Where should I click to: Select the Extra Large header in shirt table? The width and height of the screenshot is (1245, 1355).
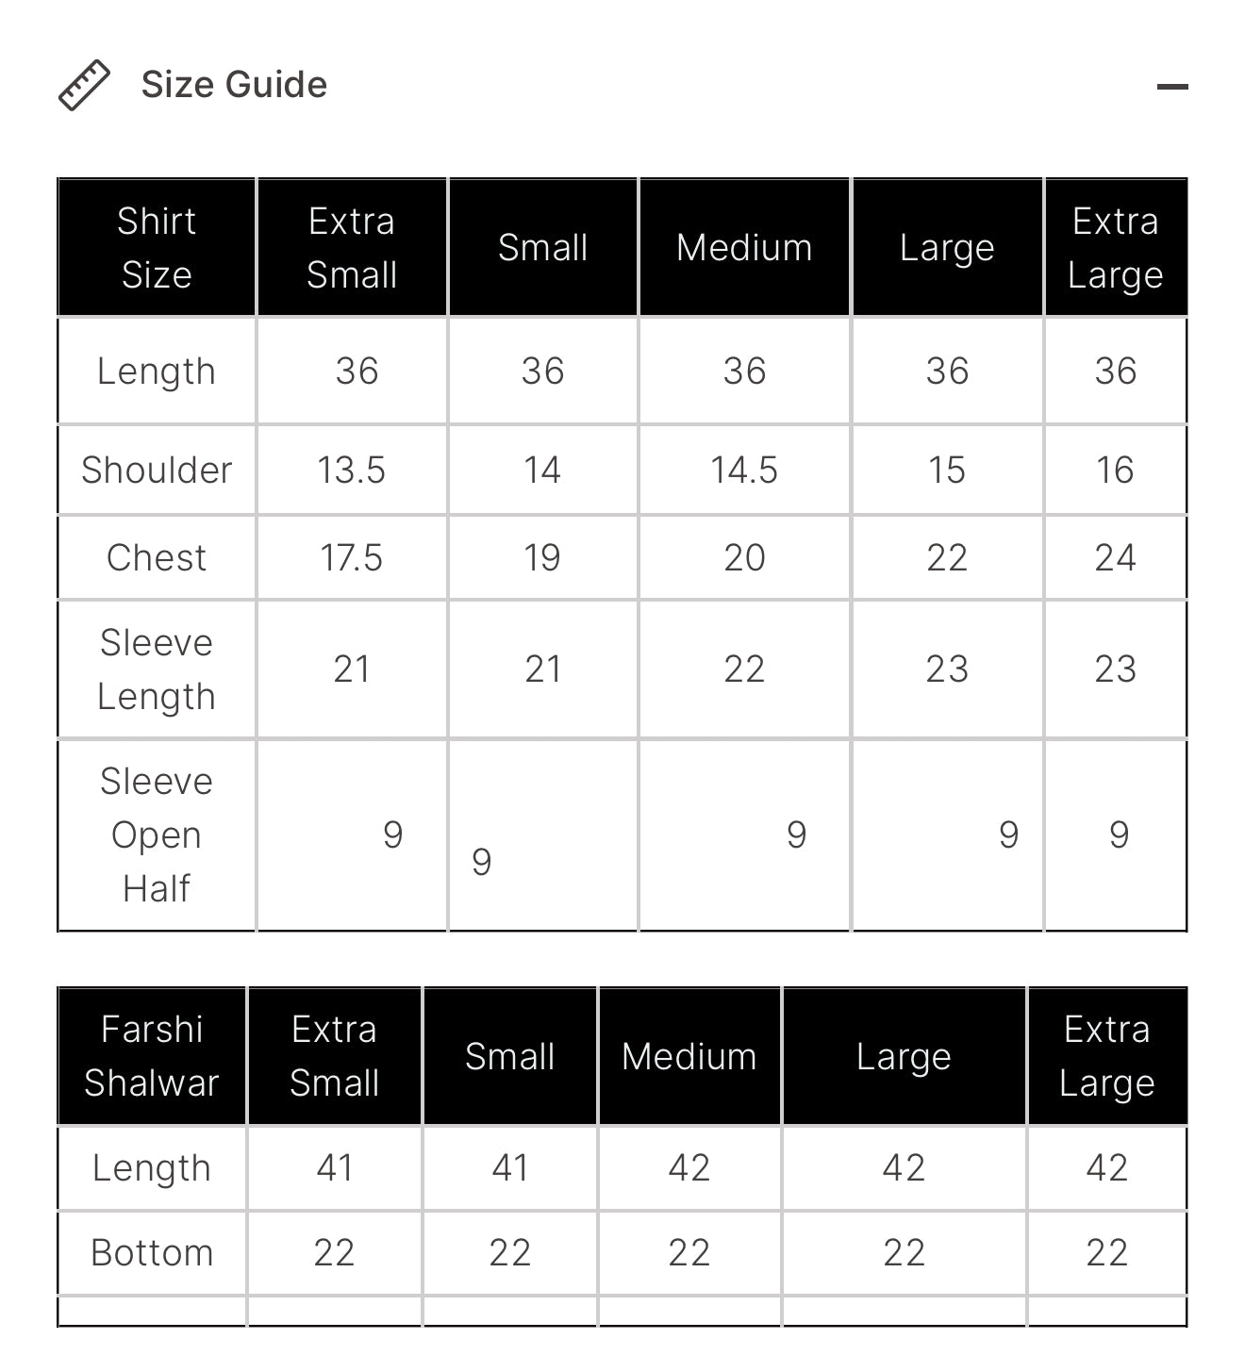pyautogui.click(x=1115, y=248)
